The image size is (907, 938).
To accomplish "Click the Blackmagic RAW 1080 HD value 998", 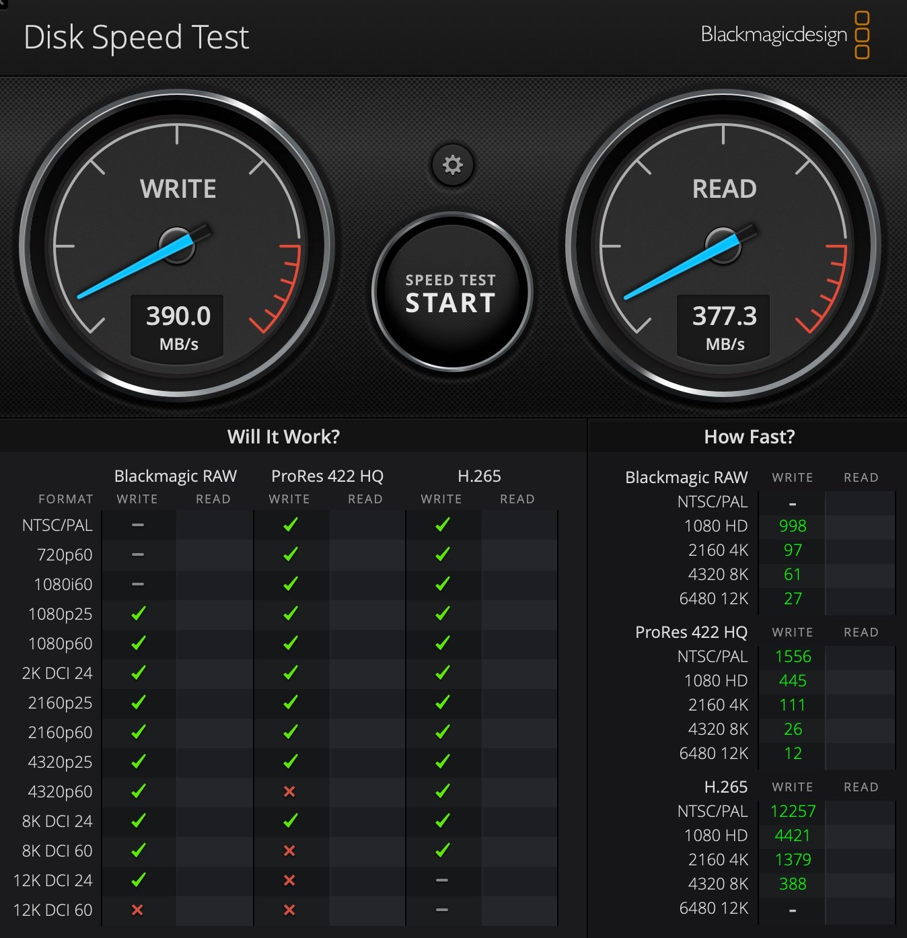I will (x=793, y=526).
